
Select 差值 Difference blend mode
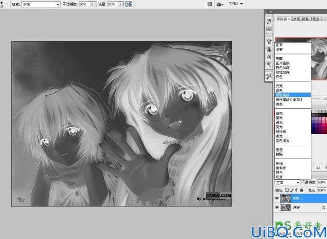click(x=293, y=150)
